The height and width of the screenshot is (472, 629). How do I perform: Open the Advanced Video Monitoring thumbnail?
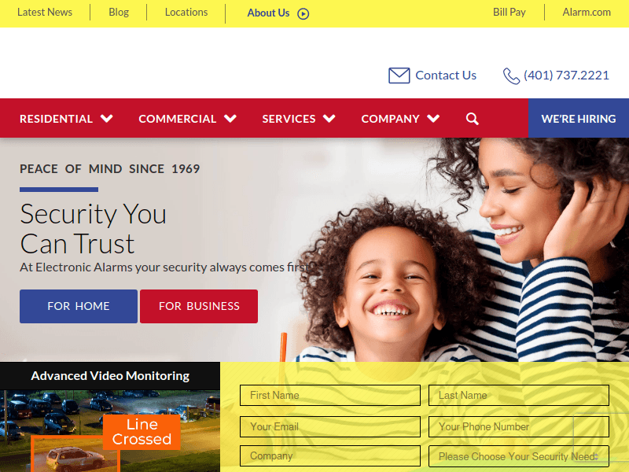(110, 431)
